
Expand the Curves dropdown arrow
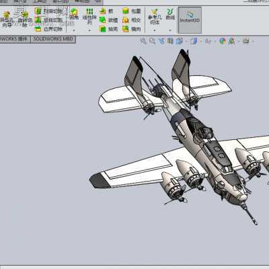170,30
